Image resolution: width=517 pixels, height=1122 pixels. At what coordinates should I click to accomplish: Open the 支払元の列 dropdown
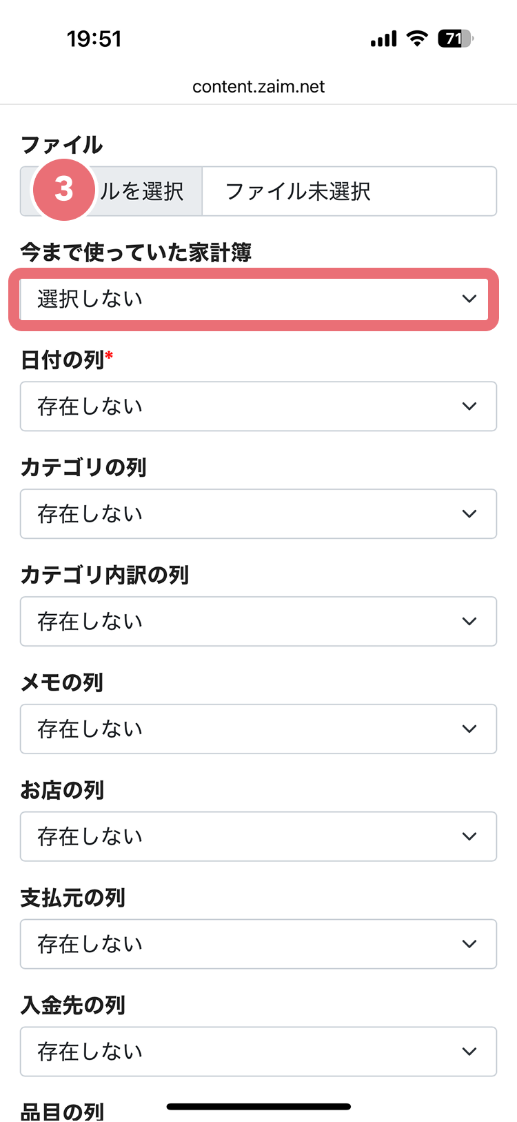click(x=258, y=944)
